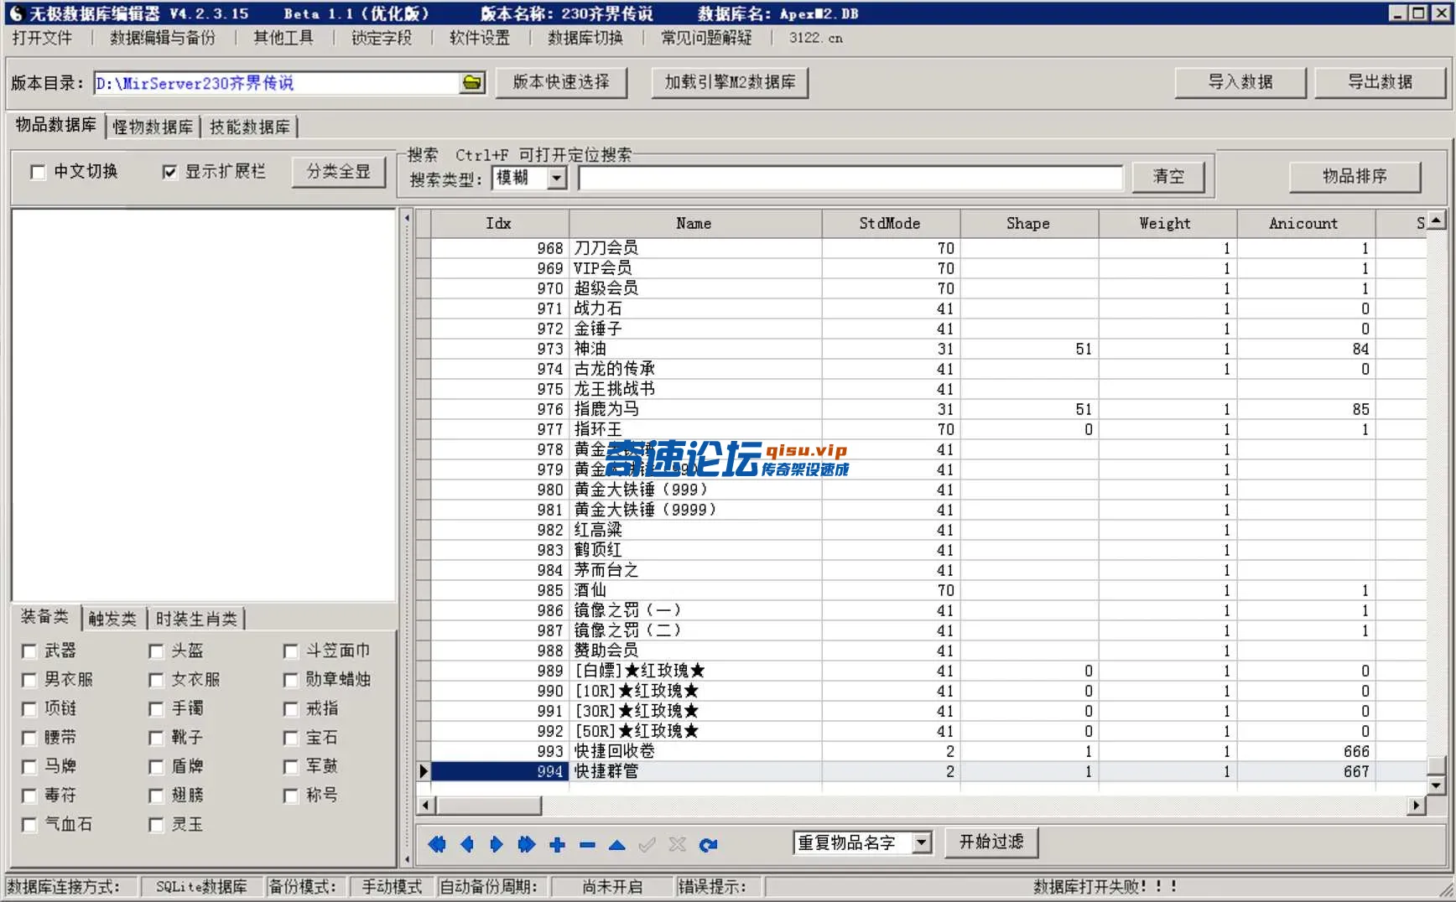Click the panel splitter collapse arrow

[x=407, y=218]
